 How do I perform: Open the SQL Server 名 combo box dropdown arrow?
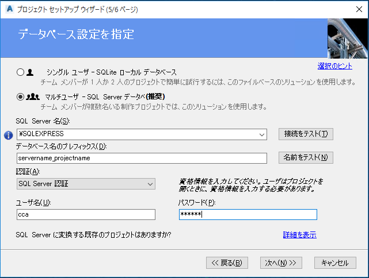262,134
